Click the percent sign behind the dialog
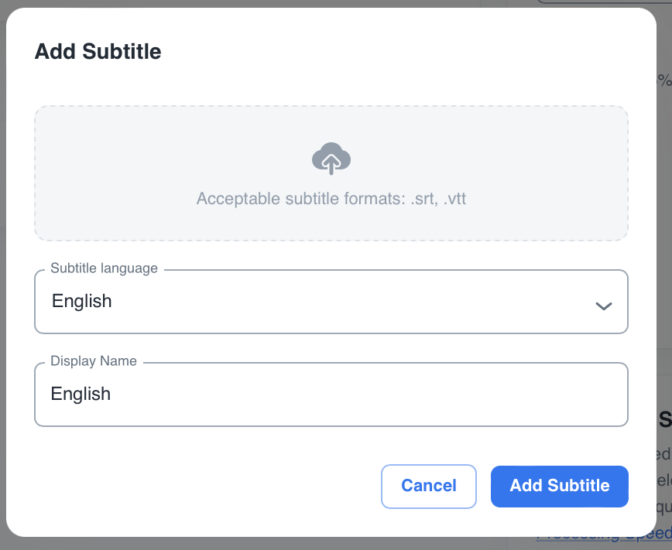This screenshot has height=550, width=672. pos(664,80)
